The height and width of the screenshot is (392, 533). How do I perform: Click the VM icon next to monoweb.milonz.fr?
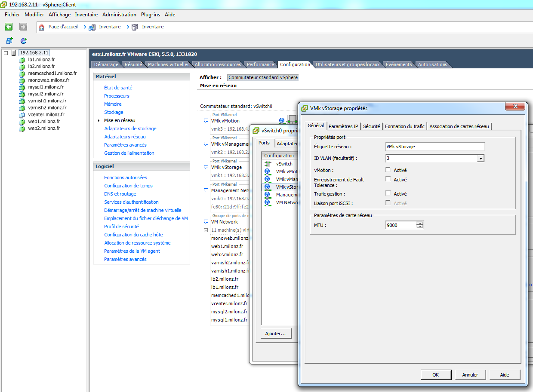point(22,80)
